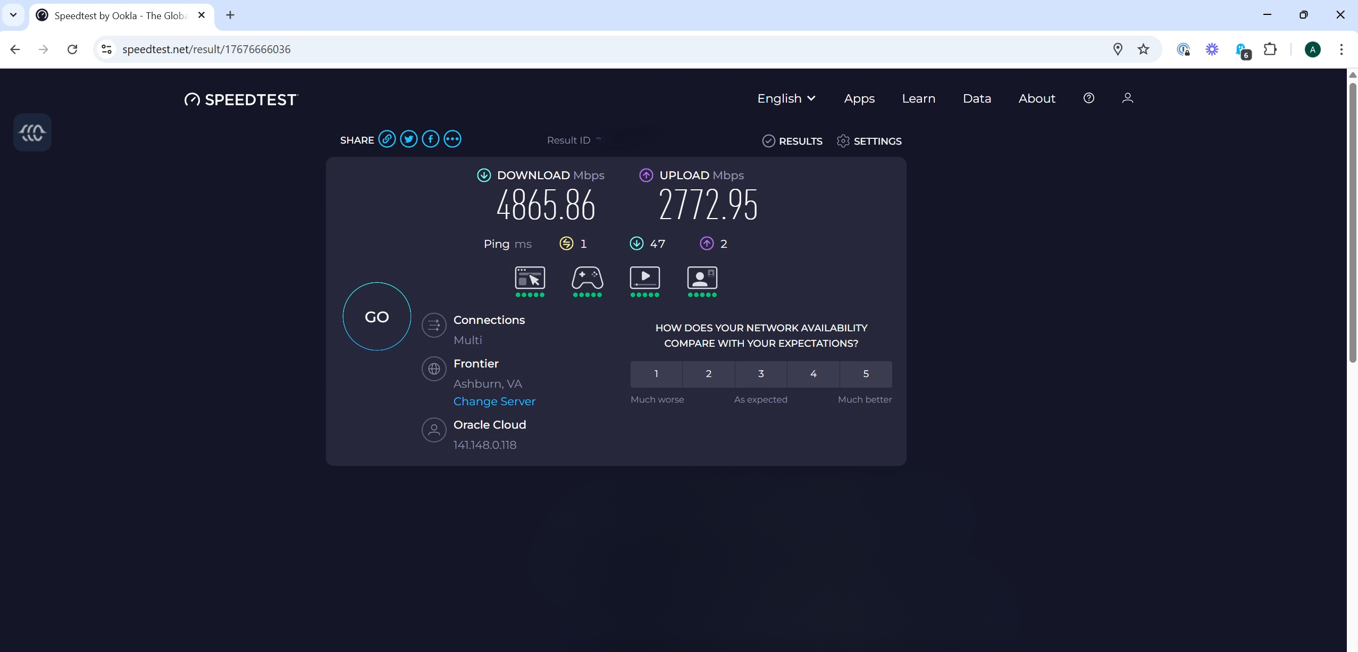This screenshot has width=1358, height=652.
Task: Open more share options icon
Action: (452, 139)
